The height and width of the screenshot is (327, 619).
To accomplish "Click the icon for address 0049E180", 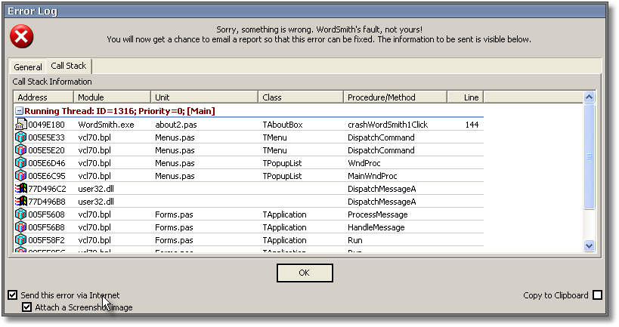I will click(21, 125).
